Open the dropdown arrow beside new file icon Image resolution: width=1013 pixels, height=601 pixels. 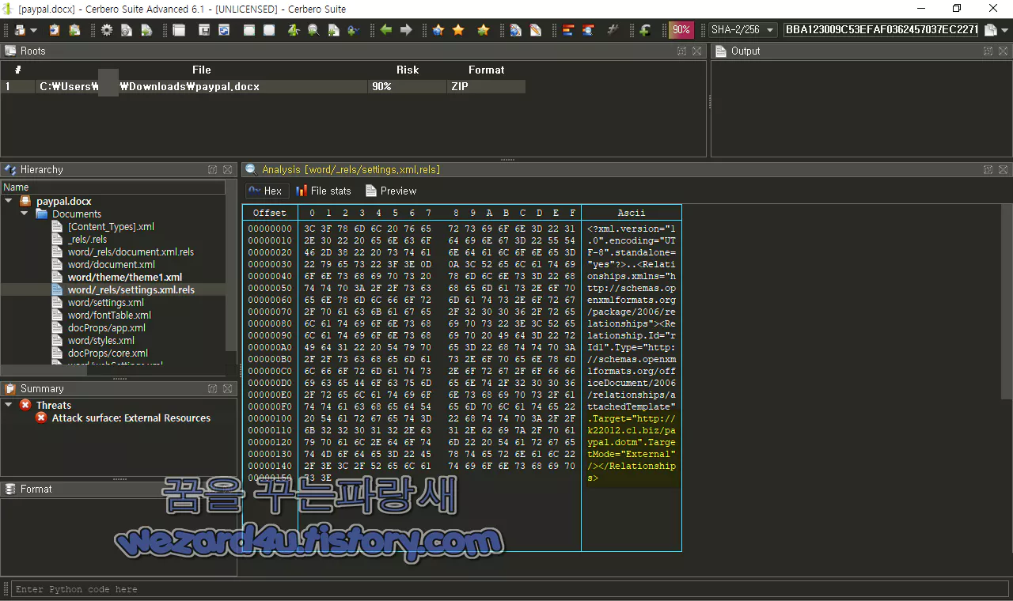(x=33, y=30)
